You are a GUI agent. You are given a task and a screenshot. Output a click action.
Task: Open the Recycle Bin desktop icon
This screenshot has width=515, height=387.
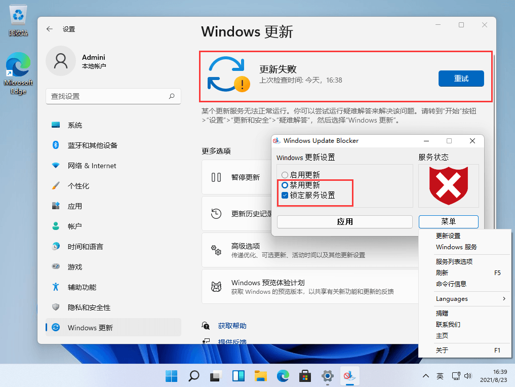point(18,20)
